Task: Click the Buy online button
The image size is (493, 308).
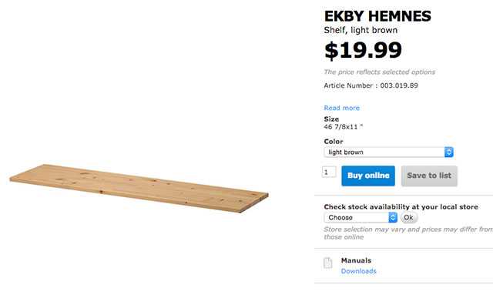Action: (368, 176)
